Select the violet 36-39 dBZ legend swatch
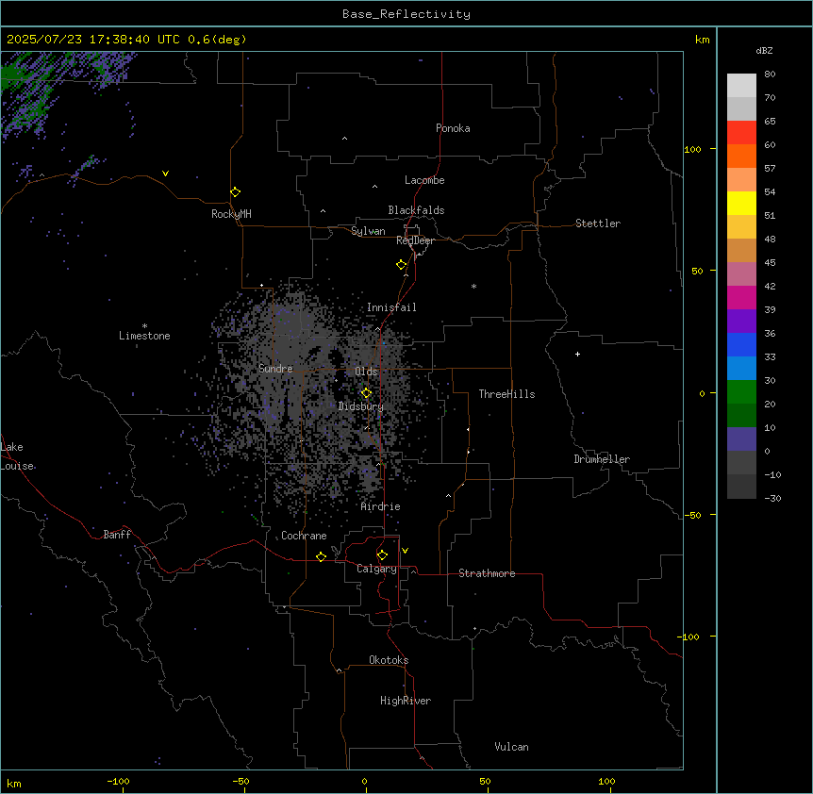Image resolution: width=813 pixels, height=794 pixels. click(741, 322)
